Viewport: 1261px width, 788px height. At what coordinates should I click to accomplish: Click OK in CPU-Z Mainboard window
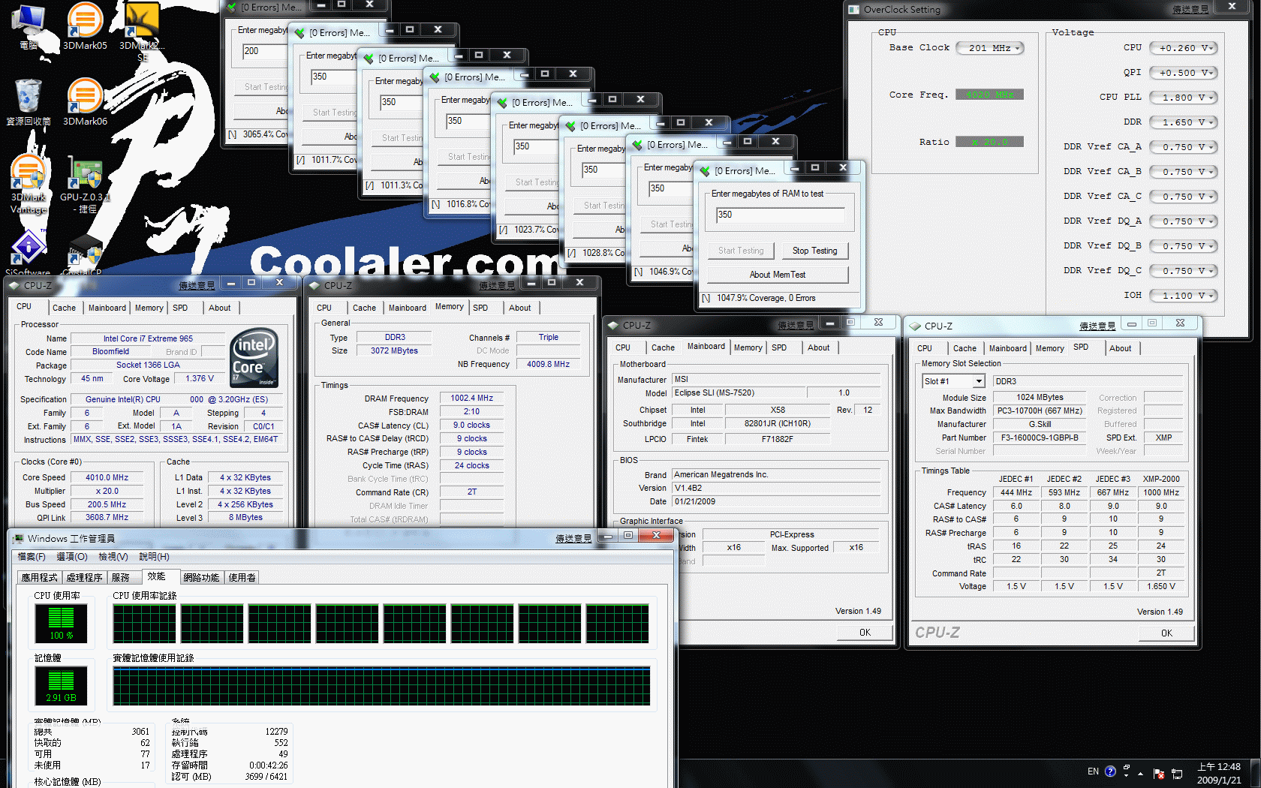coord(865,633)
